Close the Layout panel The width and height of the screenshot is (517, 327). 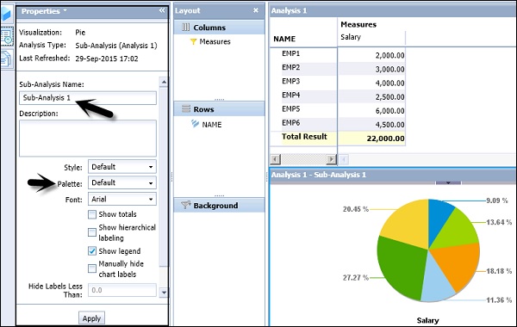tap(256, 10)
